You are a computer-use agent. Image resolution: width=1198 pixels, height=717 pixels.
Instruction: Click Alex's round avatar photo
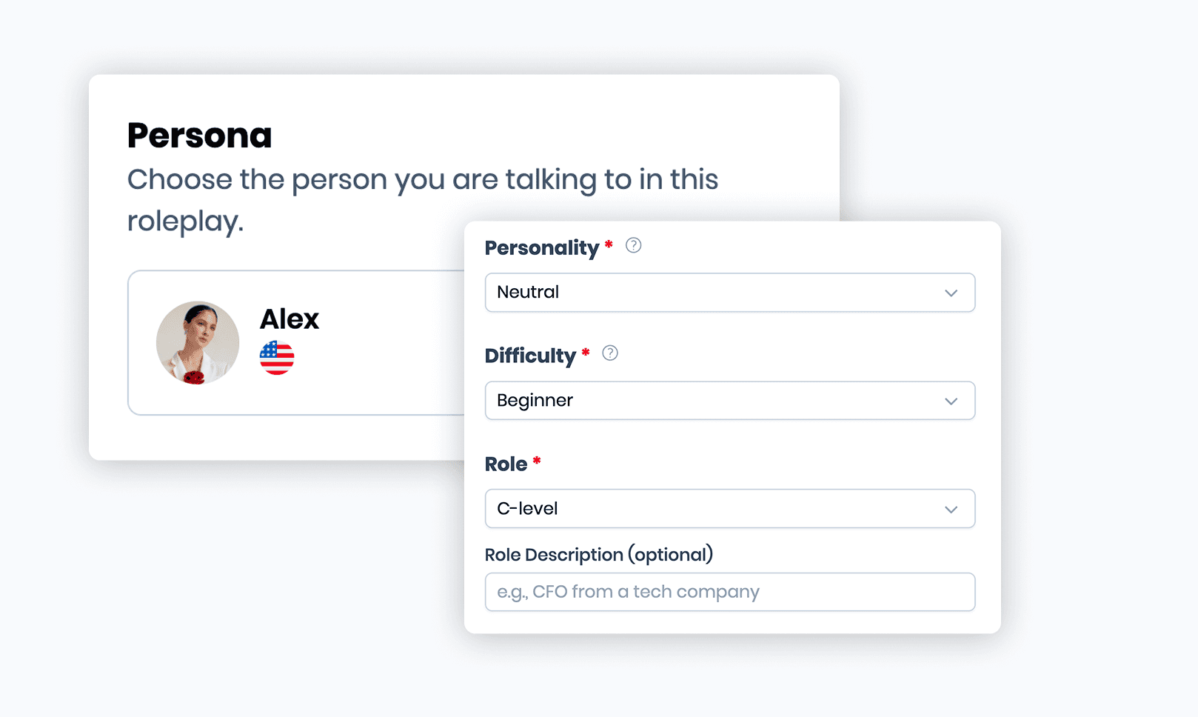tap(198, 343)
